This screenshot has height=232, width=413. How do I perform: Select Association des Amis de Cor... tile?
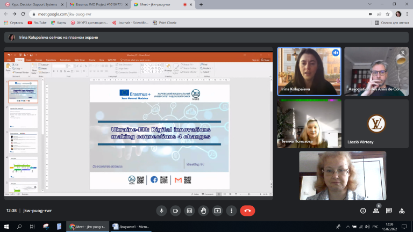[x=376, y=71]
